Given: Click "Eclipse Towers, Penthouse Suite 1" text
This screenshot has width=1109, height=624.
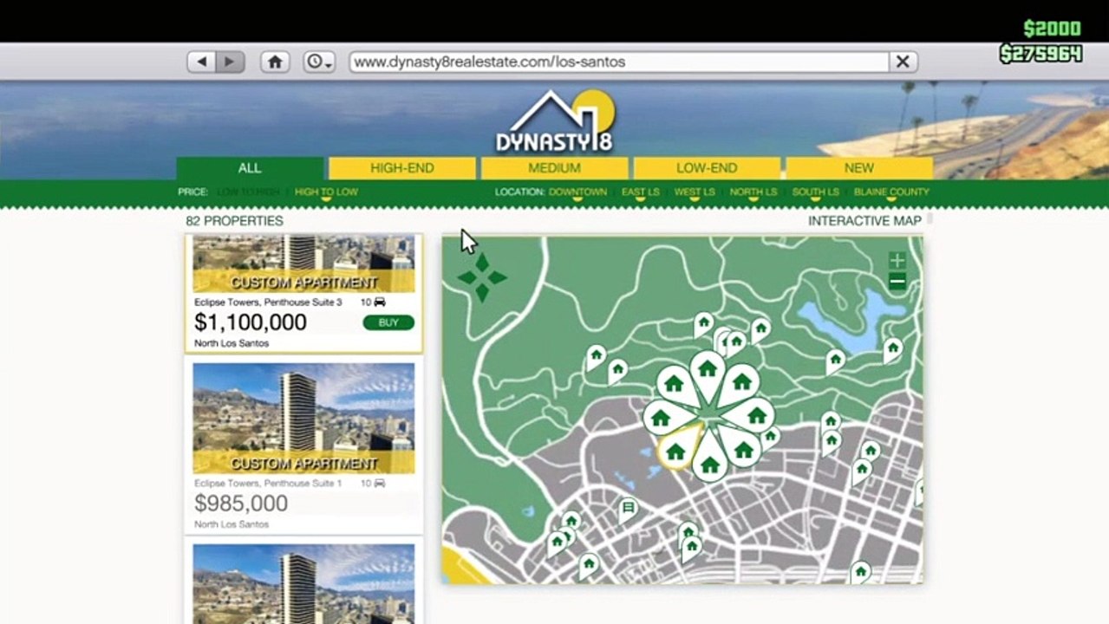Looking at the screenshot, I should [268, 484].
